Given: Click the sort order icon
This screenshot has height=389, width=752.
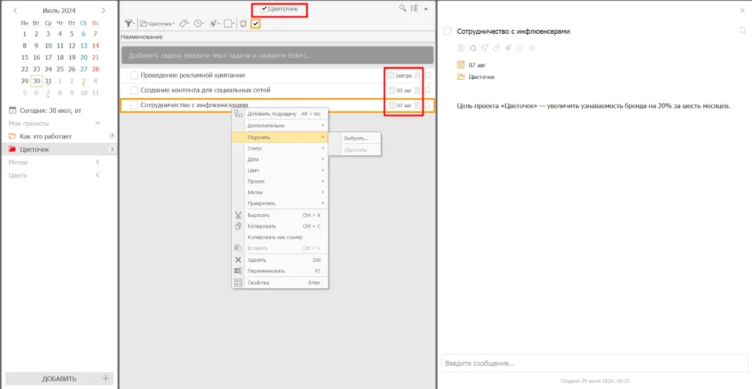Looking at the screenshot, I should (414, 9).
